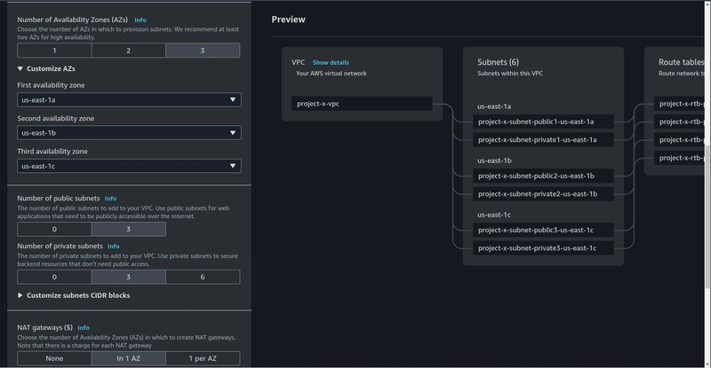Image resolution: width=711 pixels, height=368 pixels.
Task: Select project-x-subnet-private2-us-east-1b in preview
Action: [543, 193]
